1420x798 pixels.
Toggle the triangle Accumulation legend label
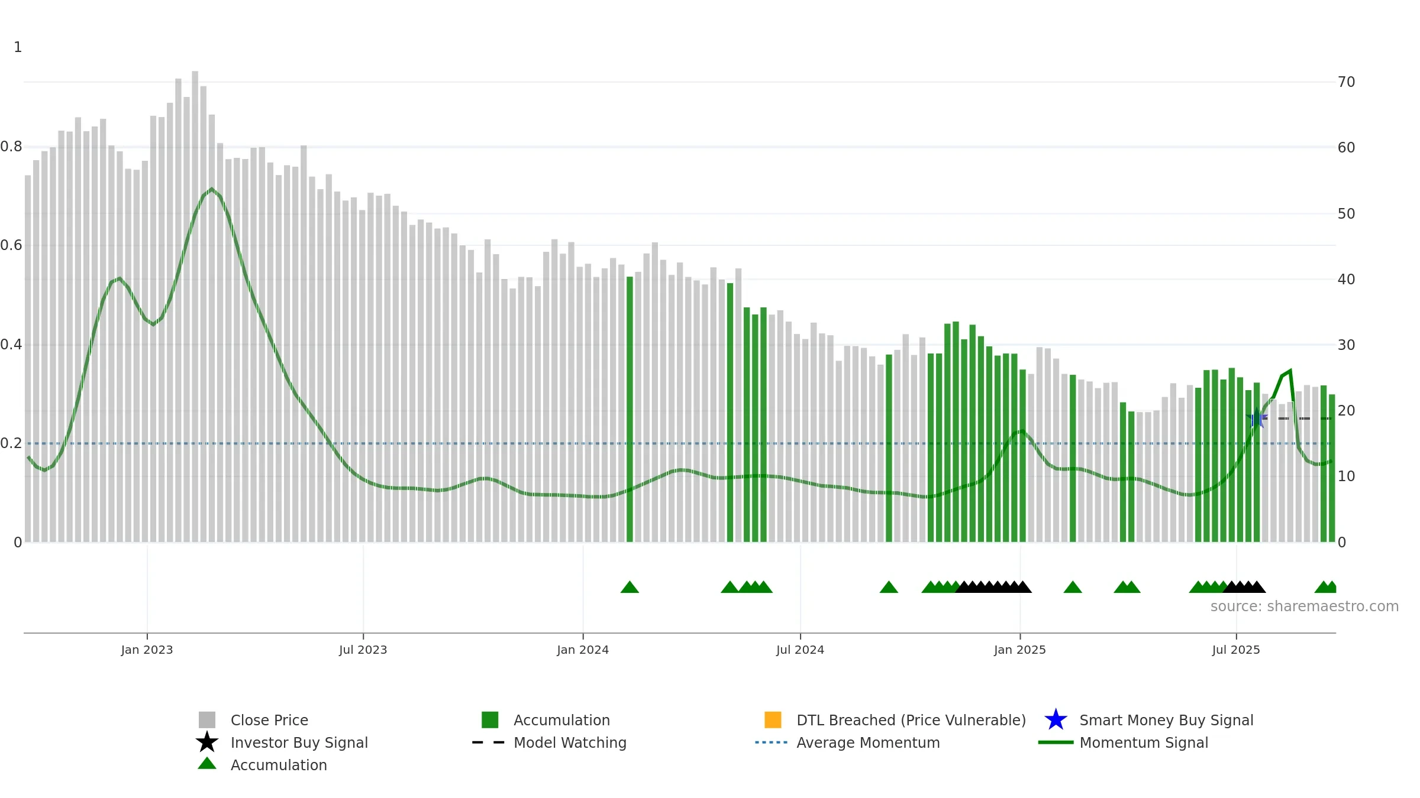tap(279, 765)
